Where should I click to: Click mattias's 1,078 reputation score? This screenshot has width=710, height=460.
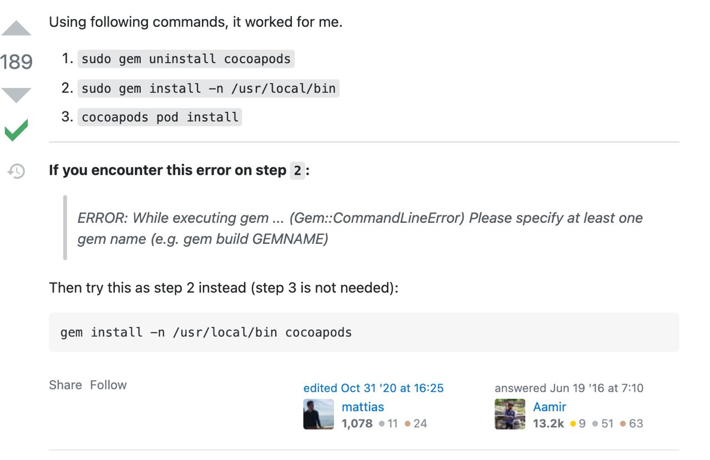357,423
